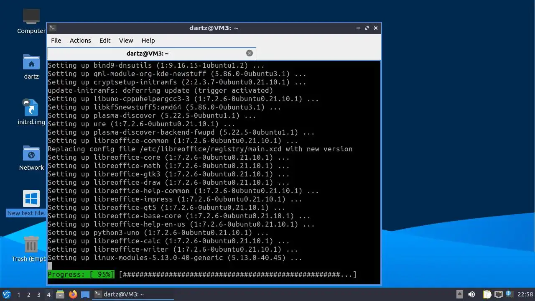Minimize the terminal window
Image resolution: width=535 pixels, height=301 pixels.
tap(358, 28)
